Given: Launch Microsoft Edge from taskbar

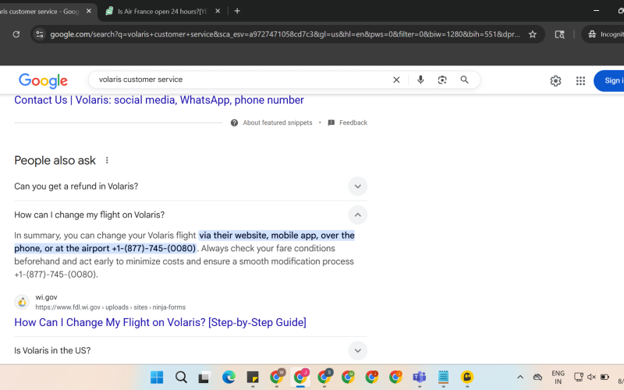Looking at the screenshot, I should click(229, 377).
